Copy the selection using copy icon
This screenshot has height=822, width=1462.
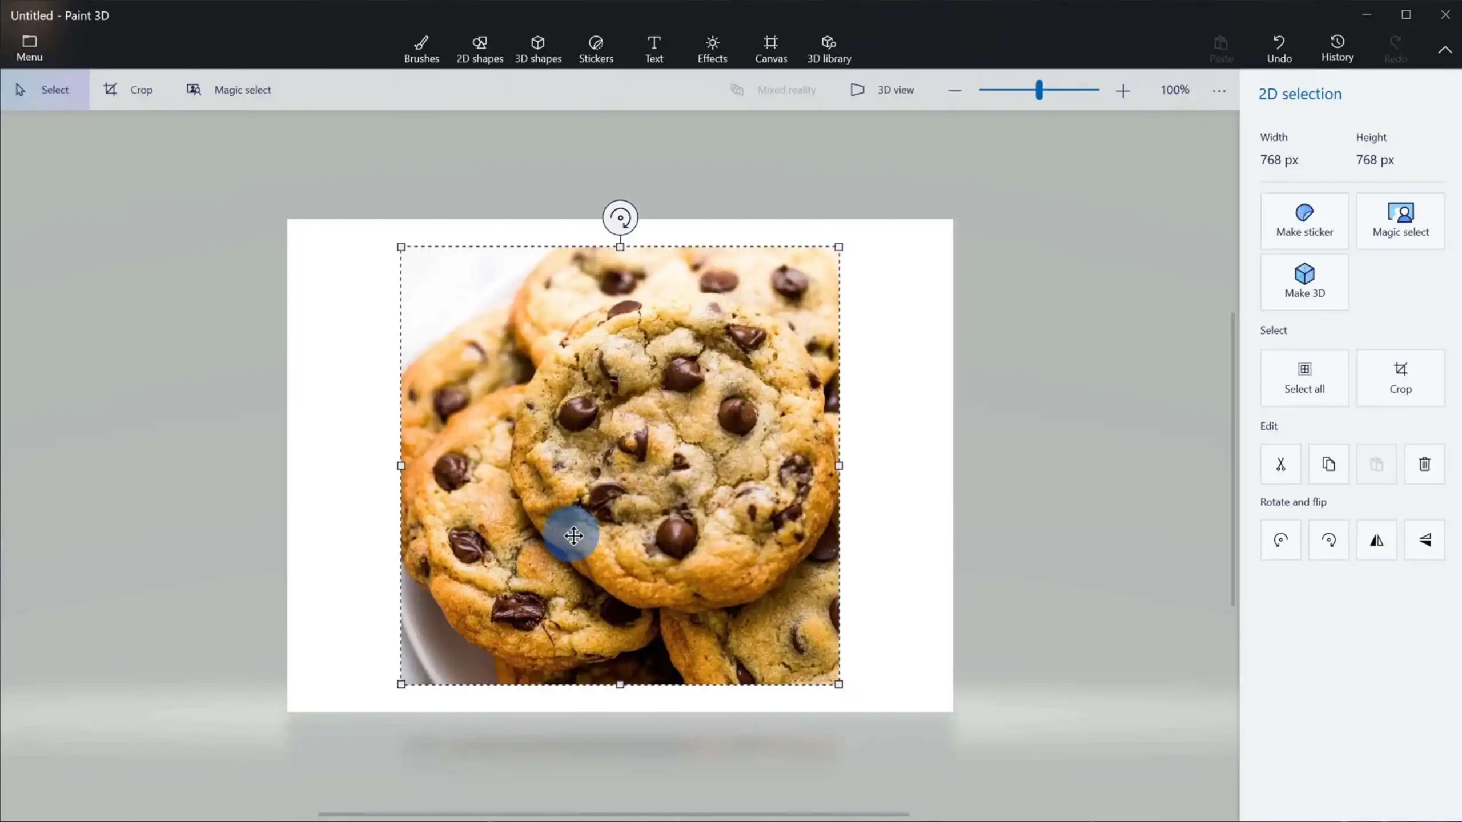click(x=1328, y=464)
